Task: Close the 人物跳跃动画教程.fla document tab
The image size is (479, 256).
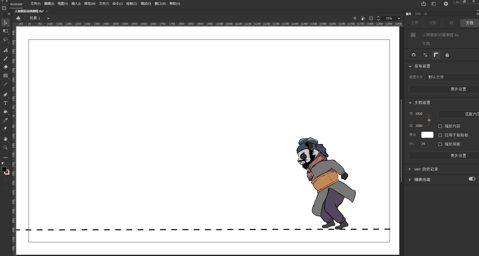Action: pos(47,11)
